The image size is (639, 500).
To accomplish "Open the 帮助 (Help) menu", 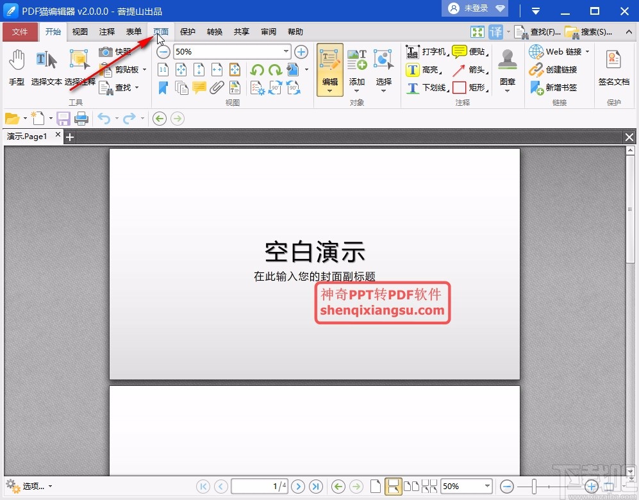I will tap(295, 31).
